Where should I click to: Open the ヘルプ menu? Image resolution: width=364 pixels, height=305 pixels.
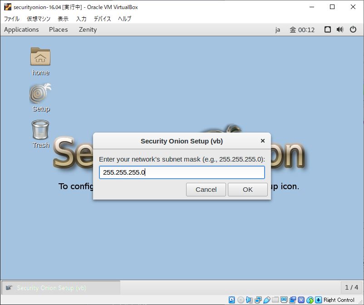point(125,19)
